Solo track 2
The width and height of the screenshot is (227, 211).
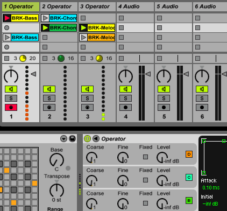coord(49,98)
